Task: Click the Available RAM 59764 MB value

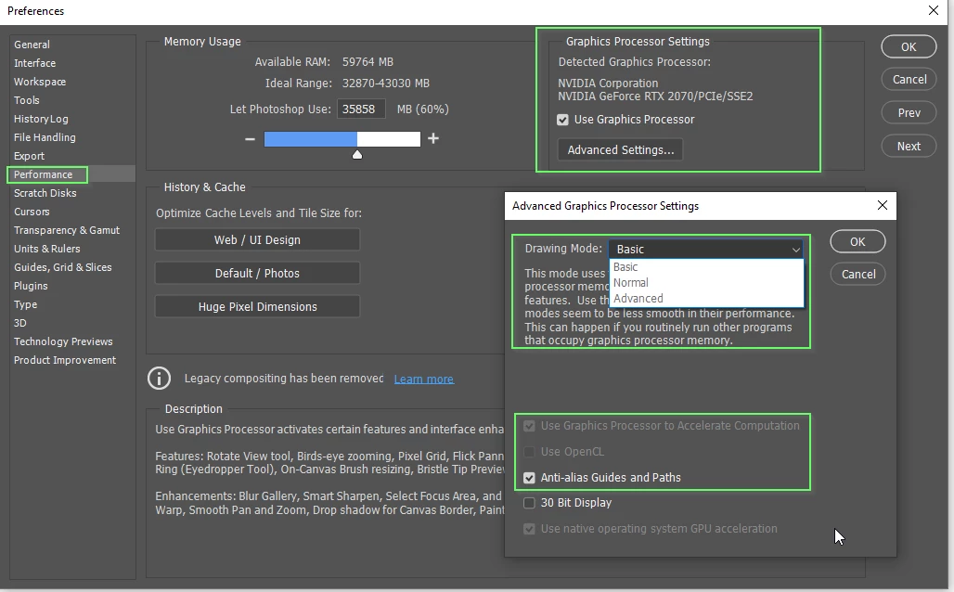Action: click(367, 62)
